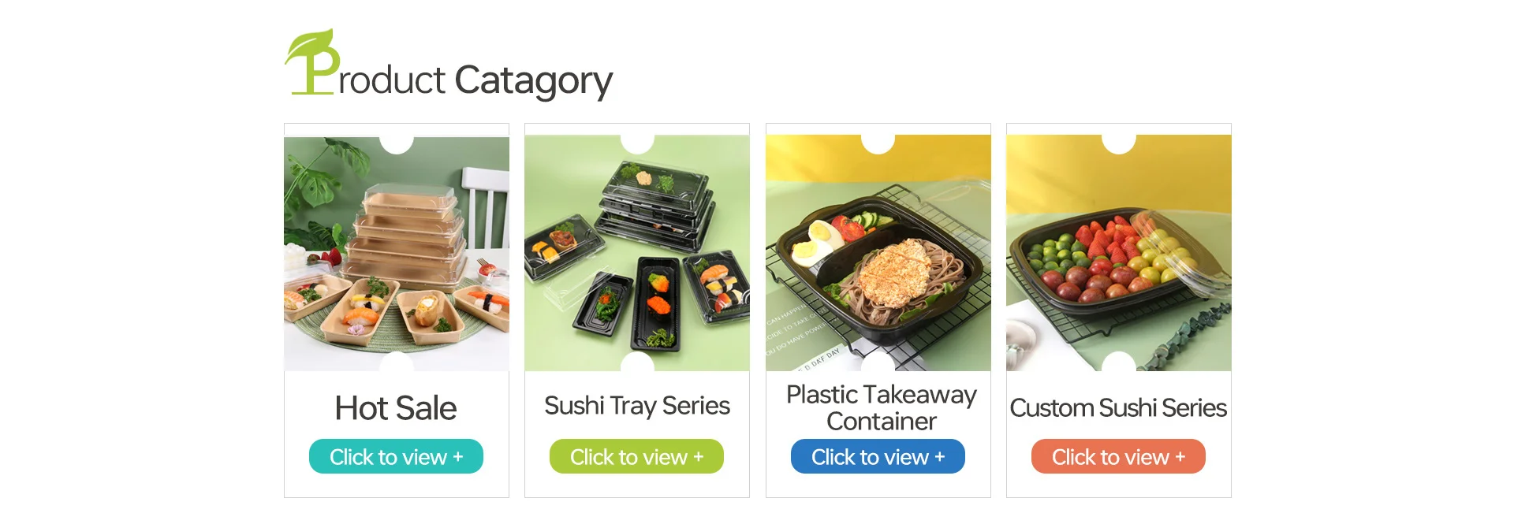Image resolution: width=1514 pixels, height=524 pixels.
Task: Open the Sushi Tray Series product photo
Action: click(637, 253)
